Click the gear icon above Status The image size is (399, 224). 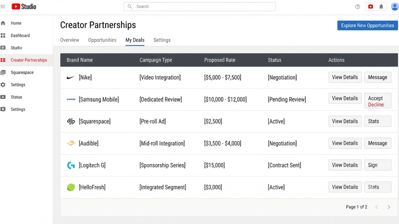[x=3, y=85]
